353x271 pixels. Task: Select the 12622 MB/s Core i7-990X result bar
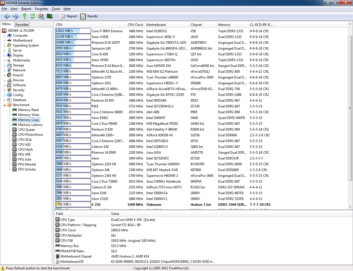pyautogui.click(x=73, y=31)
